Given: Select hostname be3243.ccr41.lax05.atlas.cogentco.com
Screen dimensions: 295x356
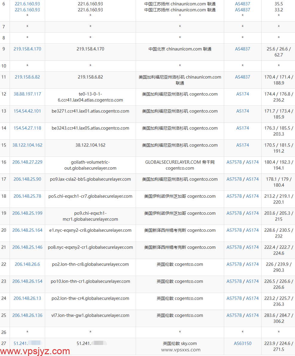Looking at the screenshot, I should [91, 128].
